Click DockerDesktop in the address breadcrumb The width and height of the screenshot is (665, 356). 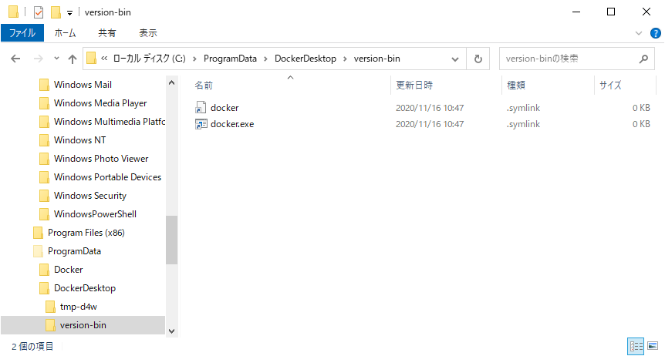coord(305,59)
